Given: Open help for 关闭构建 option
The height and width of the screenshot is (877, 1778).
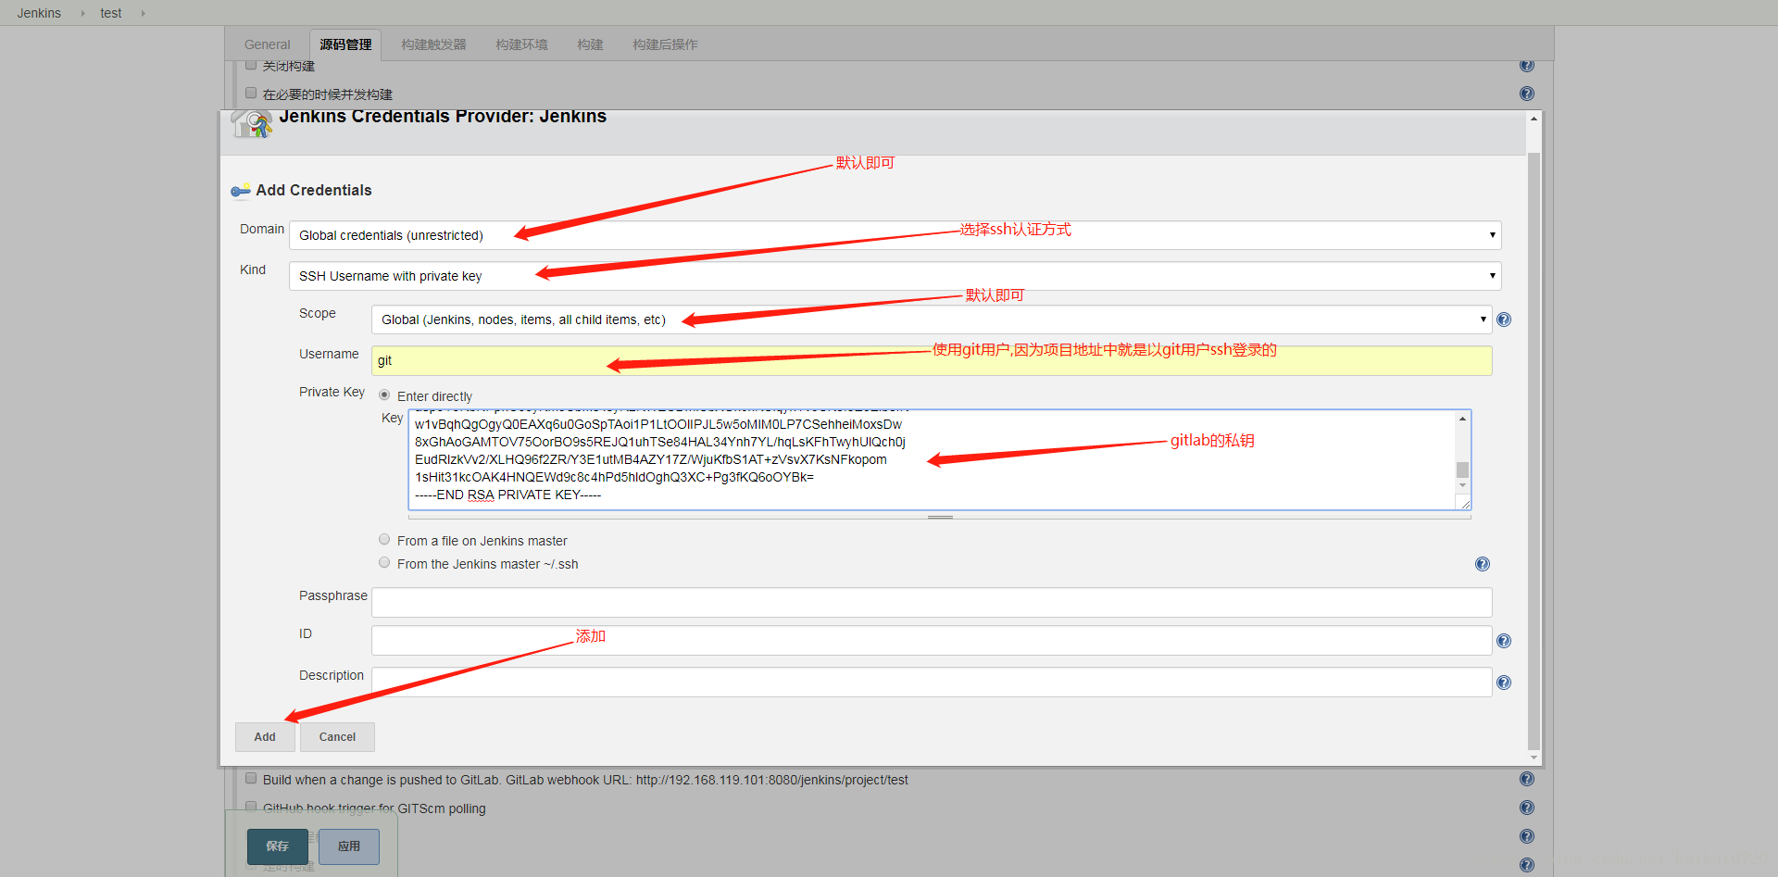Looking at the screenshot, I should (x=1527, y=66).
